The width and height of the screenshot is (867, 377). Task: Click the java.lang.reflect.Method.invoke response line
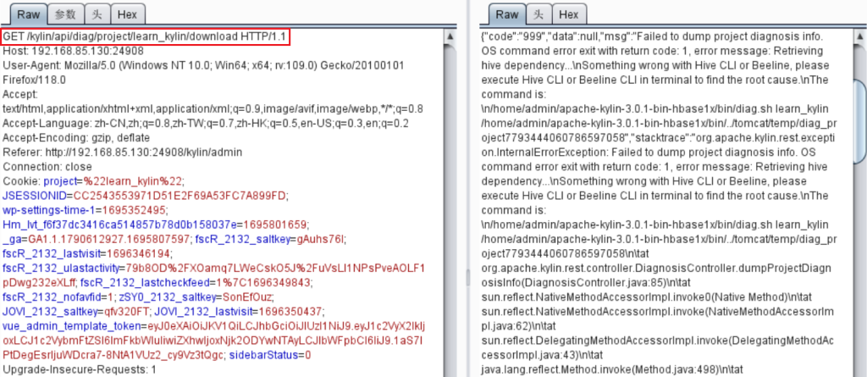[612, 369]
